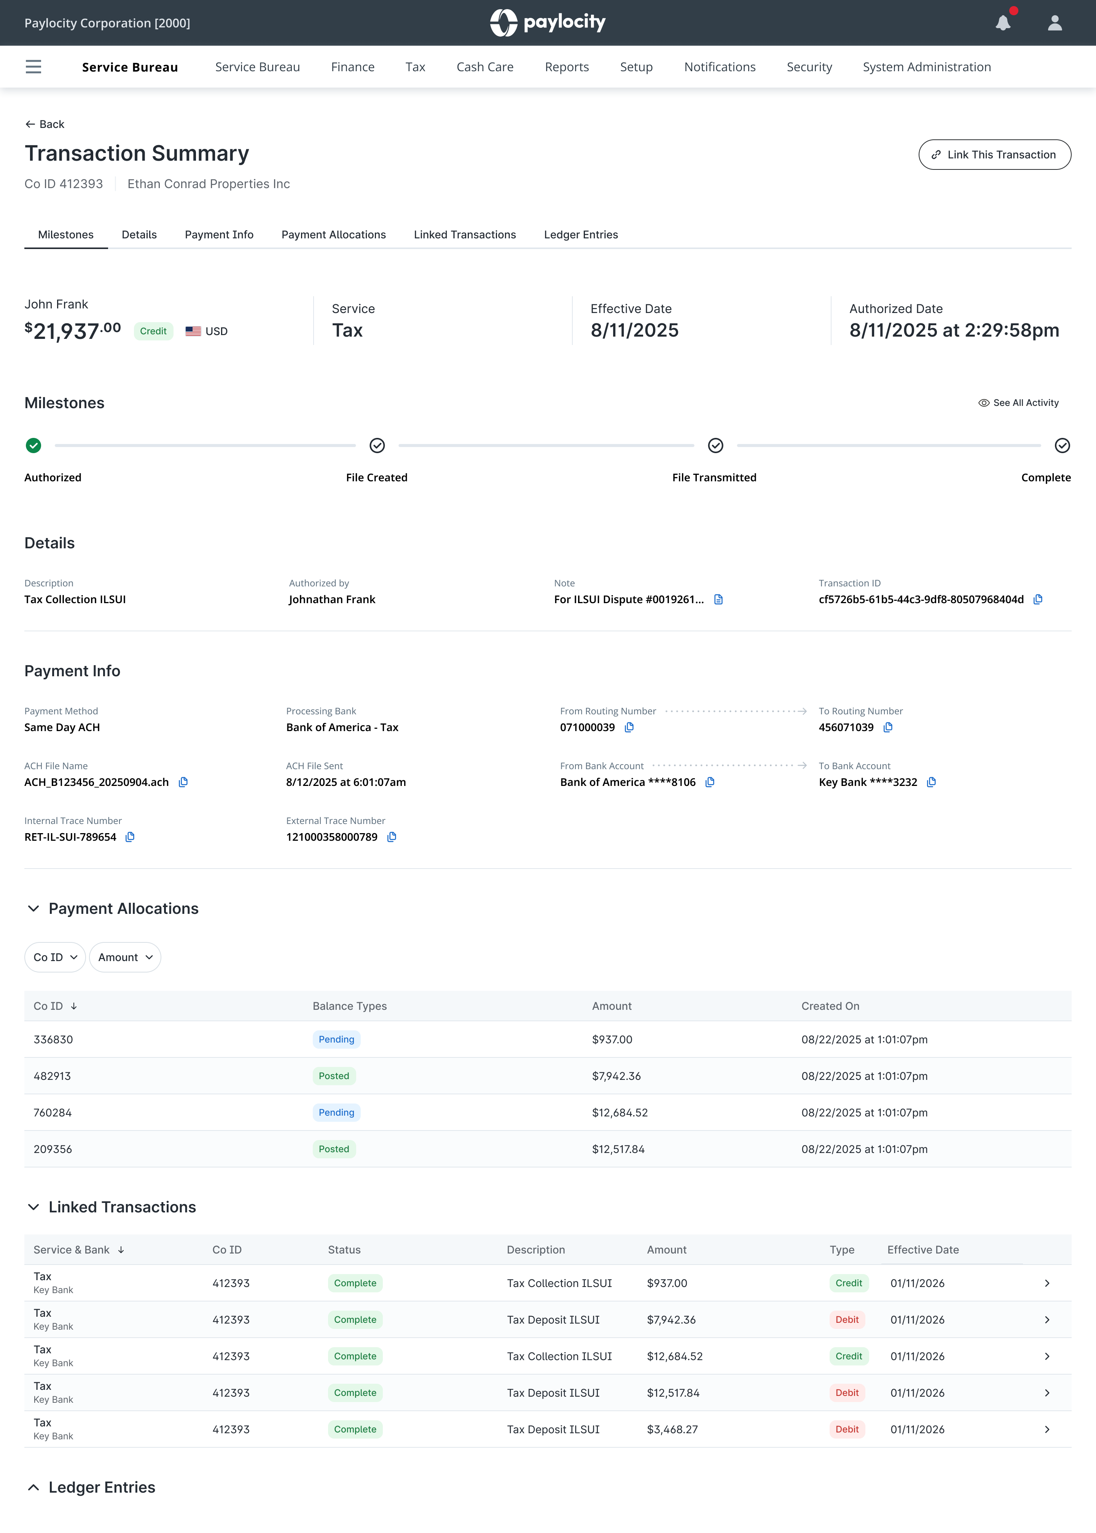The image size is (1096, 1533).
Task: Copy the ACH File Name
Action: click(183, 782)
